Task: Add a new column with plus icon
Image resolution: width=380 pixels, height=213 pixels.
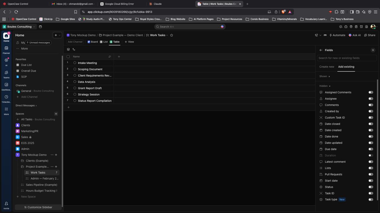Action: [x=119, y=57]
